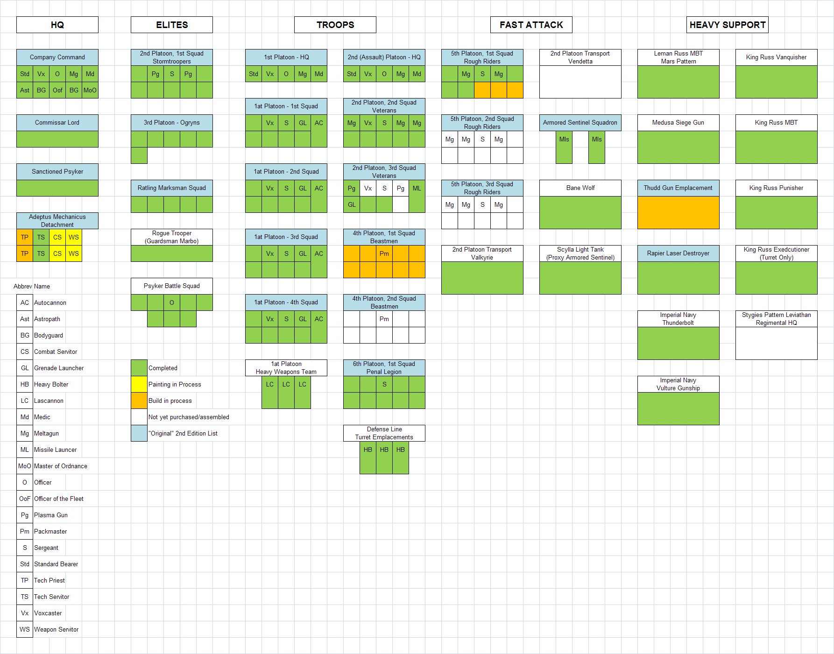Click the 5th Platoon, 1st Squad Rough Riders cell
This screenshot has height=654, width=834.
(x=482, y=57)
